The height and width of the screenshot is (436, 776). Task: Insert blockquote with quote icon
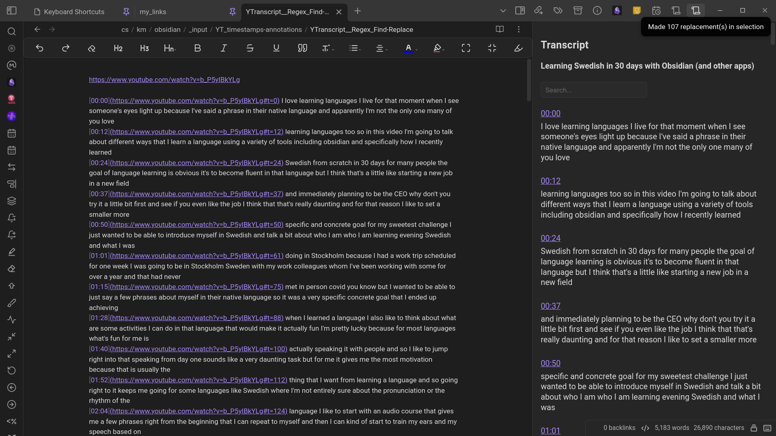(302, 48)
